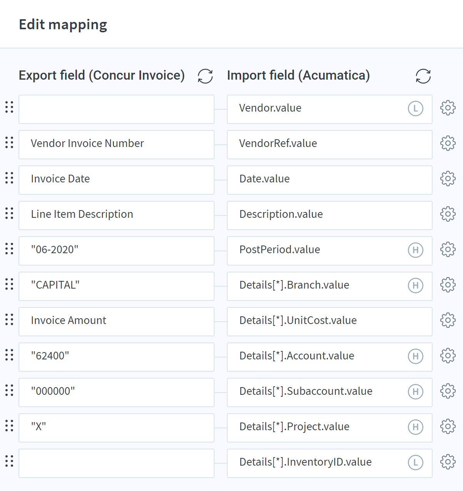Image resolution: width=463 pixels, height=491 pixels.
Task: Click the L badge on Details[*].InventoryID.value
Action: click(416, 463)
